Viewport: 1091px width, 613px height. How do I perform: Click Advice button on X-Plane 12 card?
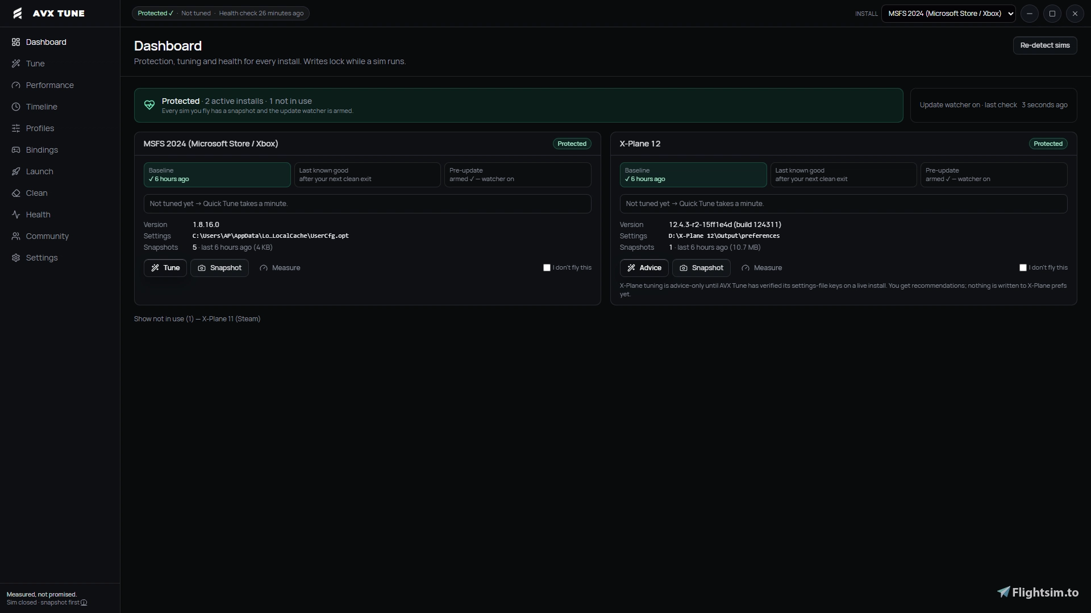[644, 268]
